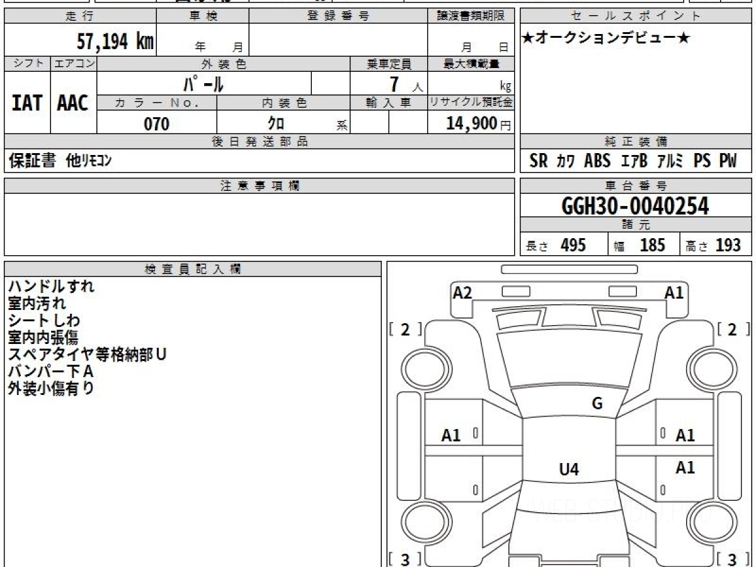Select the ハンドルすれ inspector note
756x567 pixels.
[x=51, y=287]
